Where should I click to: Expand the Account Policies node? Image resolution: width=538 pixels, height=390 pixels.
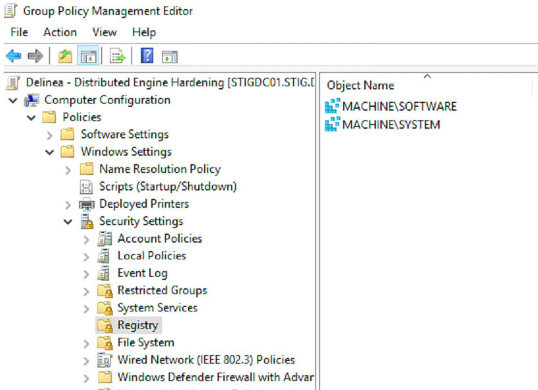point(87,239)
